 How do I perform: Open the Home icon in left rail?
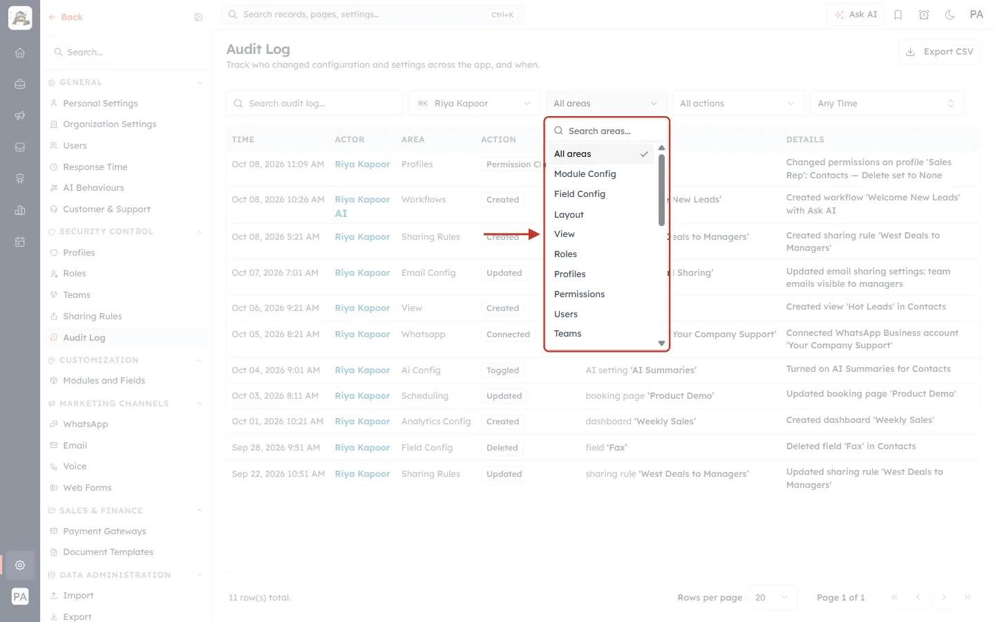tap(20, 53)
